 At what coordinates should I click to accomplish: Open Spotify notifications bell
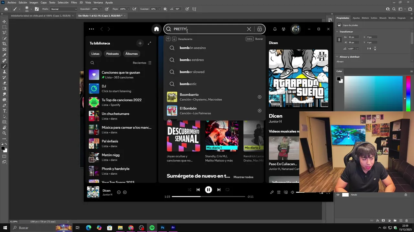click(x=275, y=29)
